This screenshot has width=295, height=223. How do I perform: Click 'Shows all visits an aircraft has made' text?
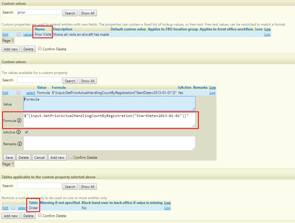click(x=81, y=34)
